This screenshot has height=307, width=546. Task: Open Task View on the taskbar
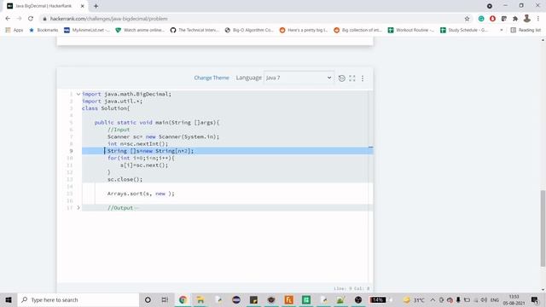tap(165, 299)
